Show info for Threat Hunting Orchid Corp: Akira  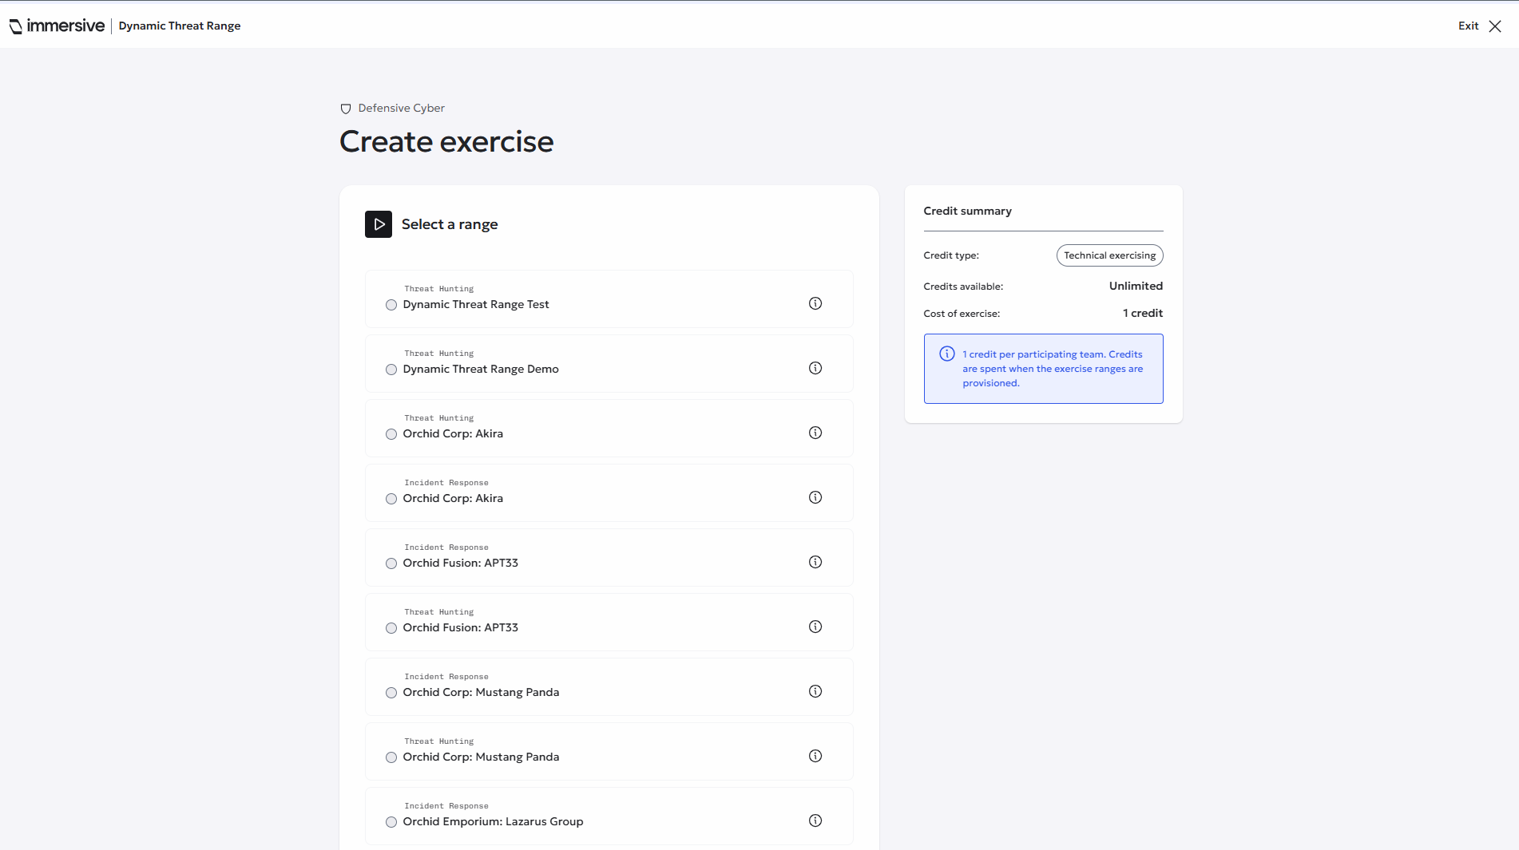[x=815, y=433]
